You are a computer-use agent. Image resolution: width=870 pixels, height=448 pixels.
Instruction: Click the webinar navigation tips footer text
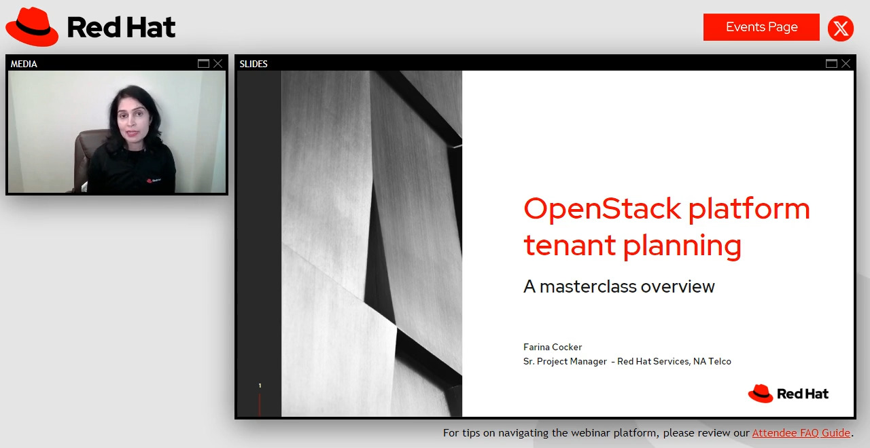tap(596, 433)
